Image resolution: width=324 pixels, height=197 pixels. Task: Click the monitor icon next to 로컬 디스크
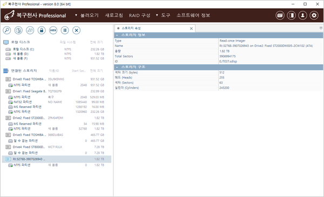pyautogui.click(x=6, y=42)
